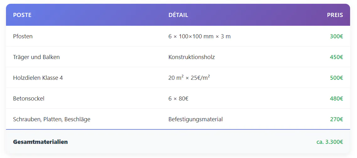Select the Konstruktionsholz detail text

pyautogui.click(x=192, y=57)
